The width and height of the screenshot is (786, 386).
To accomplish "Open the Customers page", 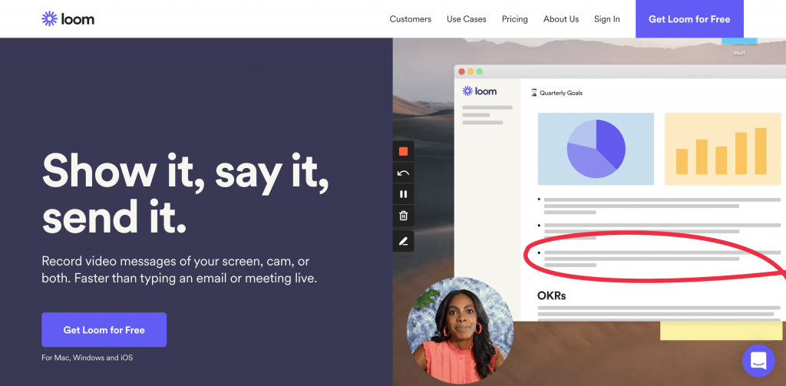I will click(410, 19).
